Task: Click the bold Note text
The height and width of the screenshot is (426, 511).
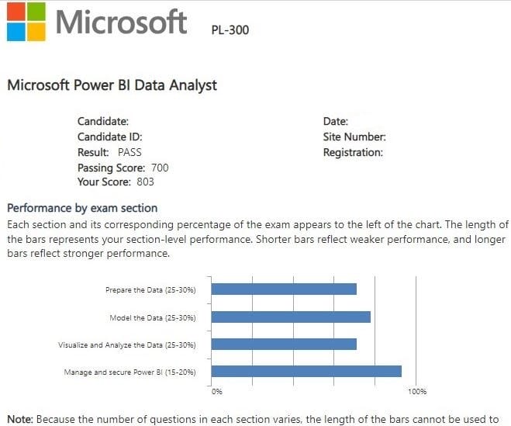Action: (x=20, y=419)
